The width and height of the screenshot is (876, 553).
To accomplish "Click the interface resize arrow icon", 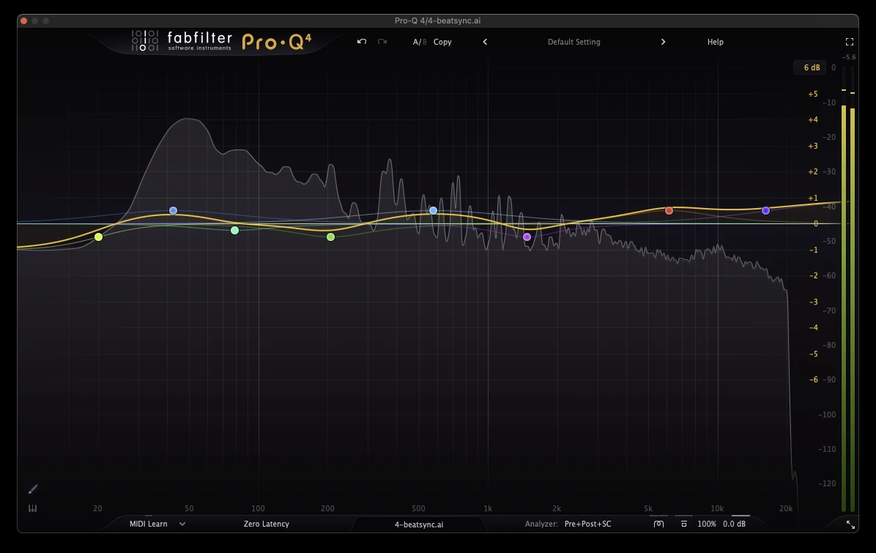I will [x=850, y=524].
